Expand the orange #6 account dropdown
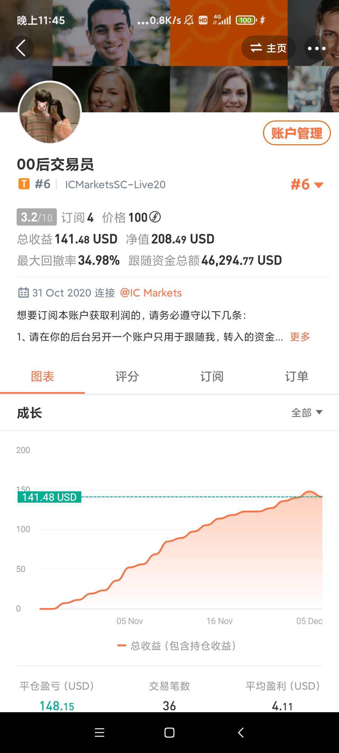Image resolution: width=339 pixels, height=753 pixels. click(x=307, y=184)
